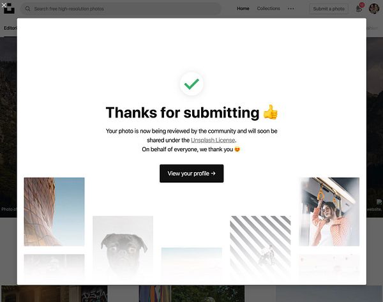Image resolution: width=383 pixels, height=302 pixels.
Task: Click the green checkmark circle
Action: 191,84
